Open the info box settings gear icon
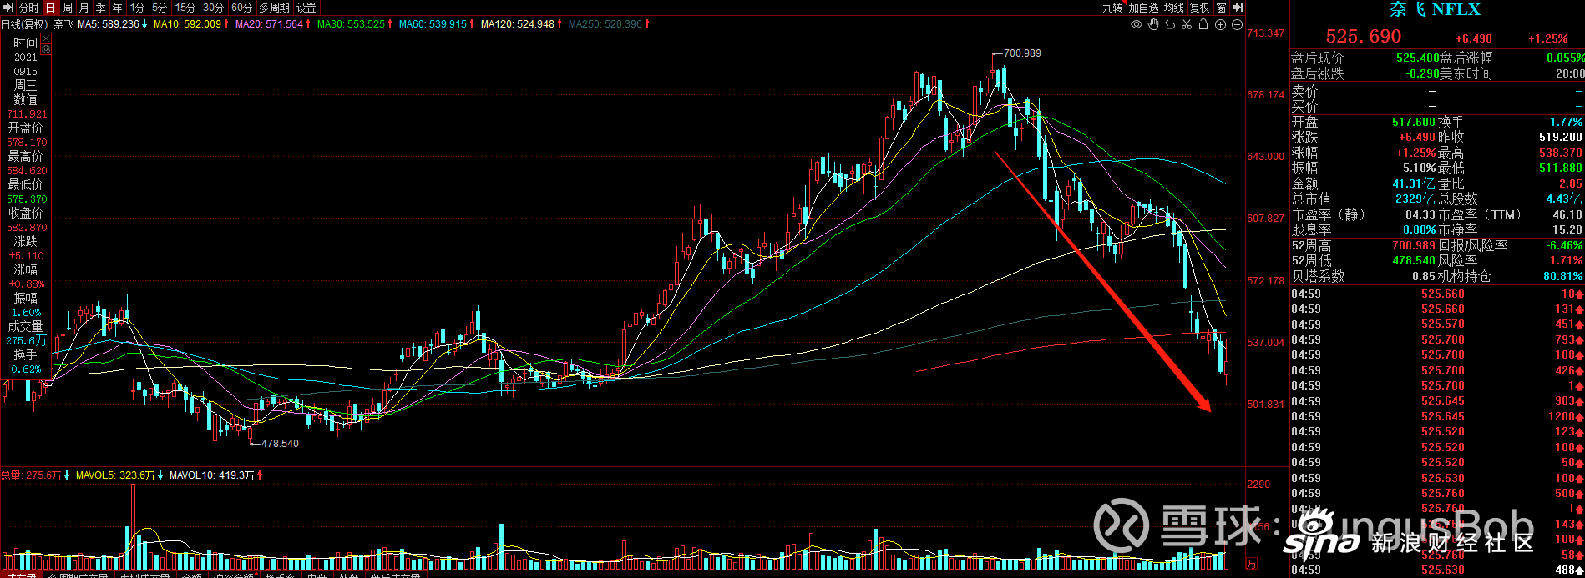The width and height of the screenshot is (1585, 578). (46, 50)
